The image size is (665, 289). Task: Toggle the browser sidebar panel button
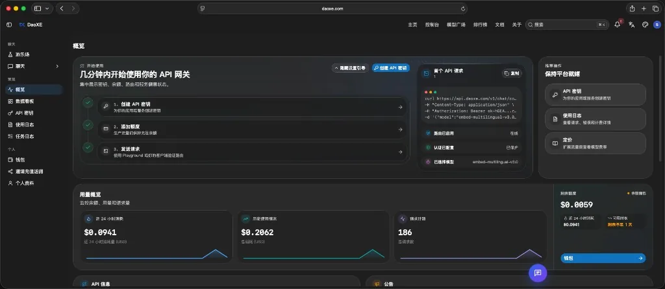pos(37,8)
